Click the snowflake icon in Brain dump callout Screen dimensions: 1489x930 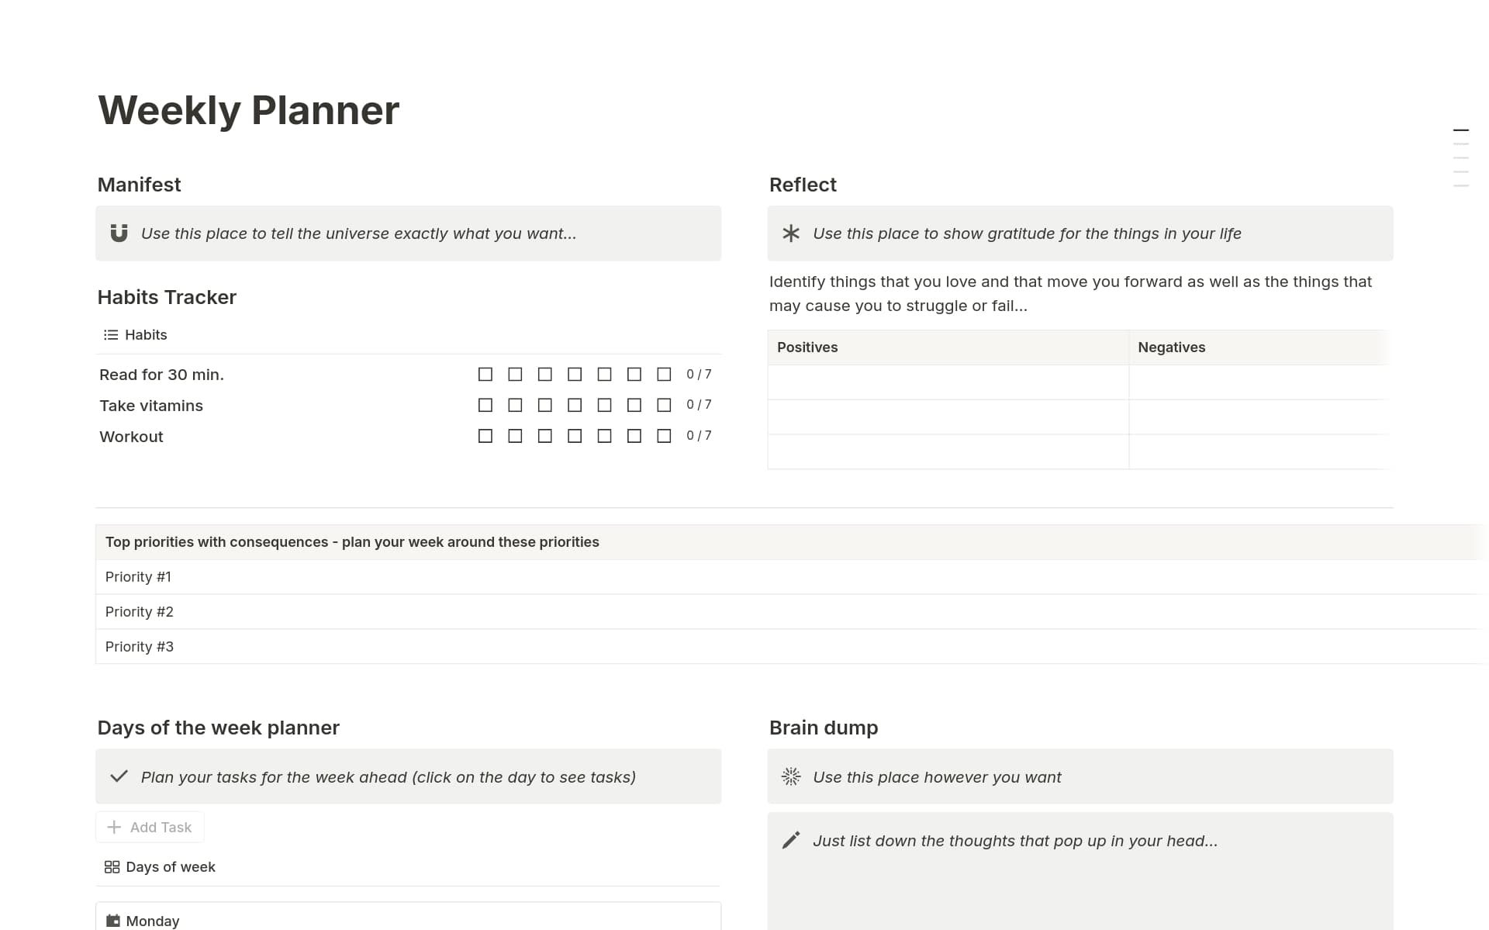pyautogui.click(x=790, y=776)
